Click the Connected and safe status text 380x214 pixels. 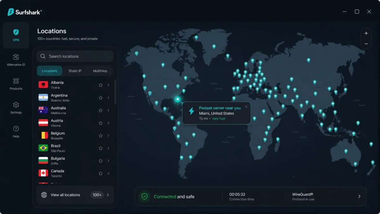(174, 197)
